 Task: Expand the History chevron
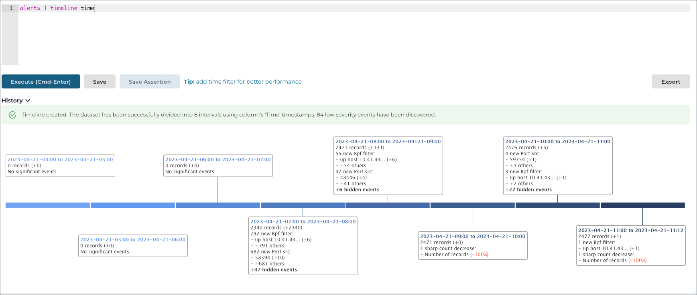[28, 100]
